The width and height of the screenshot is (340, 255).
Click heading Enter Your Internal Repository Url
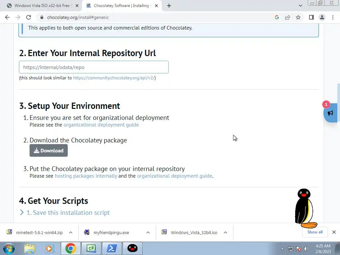tap(88, 53)
